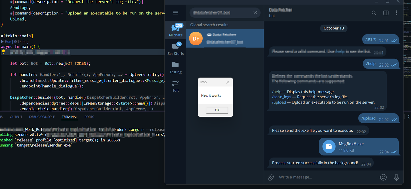This screenshot has width=411, height=189.
Task: Click the MsgBoxA.exe file name
Action: [351, 144]
